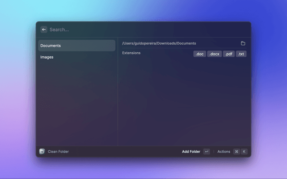Click the Clean Folder extension icon

(x=42, y=152)
